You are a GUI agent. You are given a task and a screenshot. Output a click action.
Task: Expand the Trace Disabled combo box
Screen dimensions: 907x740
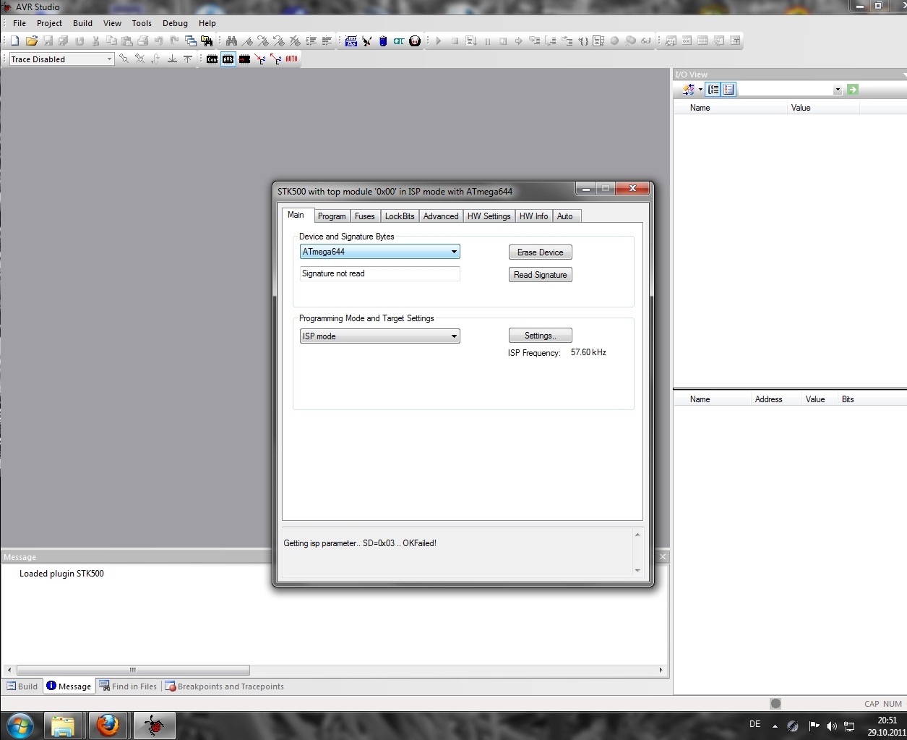click(x=109, y=59)
